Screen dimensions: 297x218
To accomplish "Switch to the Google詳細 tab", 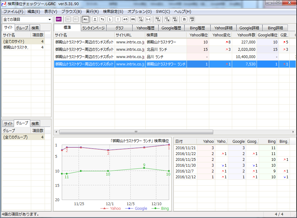I will (x=249, y=28).
